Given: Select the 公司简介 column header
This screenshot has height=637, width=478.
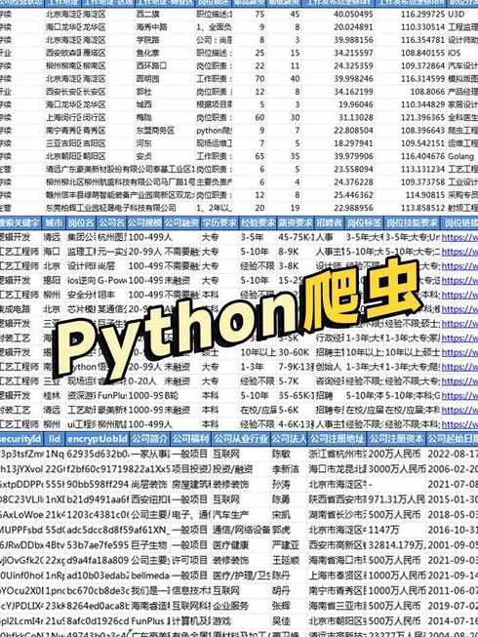Looking at the screenshot, I should 149,439.
